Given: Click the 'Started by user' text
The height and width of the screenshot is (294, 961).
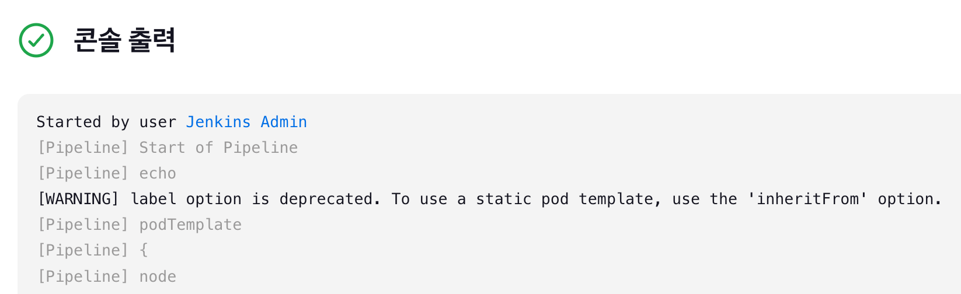Looking at the screenshot, I should (106, 122).
